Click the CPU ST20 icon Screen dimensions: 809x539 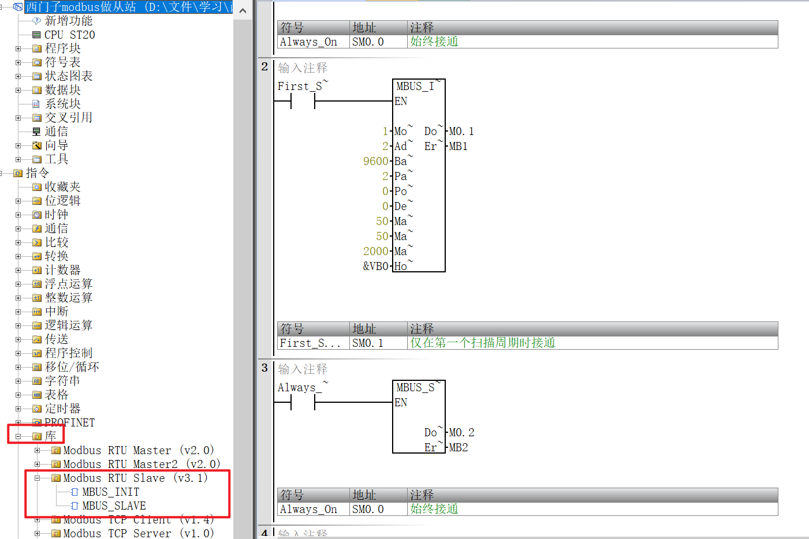pos(36,35)
